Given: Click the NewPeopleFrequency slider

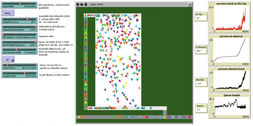Looking at the screenshot, I should click(x=18, y=44).
